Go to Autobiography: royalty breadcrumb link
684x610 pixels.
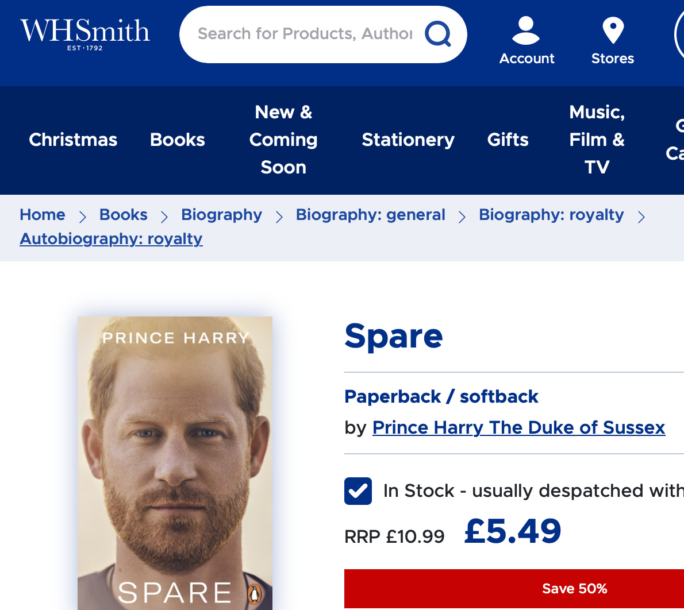tap(112, 239)
